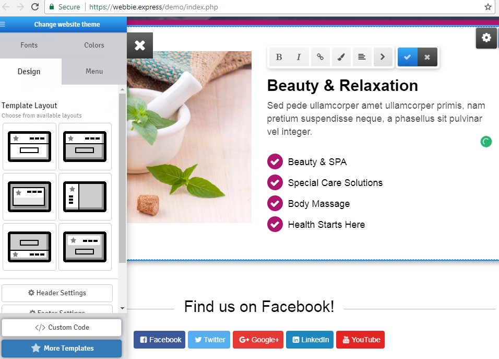499x359 pixels.
Task: Switch to the Fonts tab
Action: (x=29, y=45)
